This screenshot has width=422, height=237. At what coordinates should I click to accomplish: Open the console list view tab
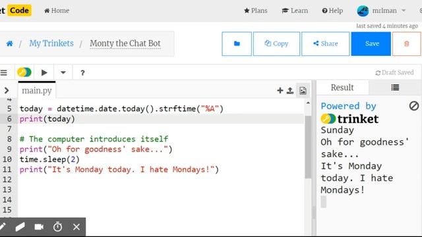[395, 88]
